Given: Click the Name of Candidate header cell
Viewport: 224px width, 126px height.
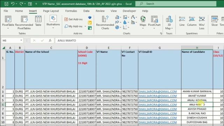Looking at the screenshot, I should [x=197, y=69].
